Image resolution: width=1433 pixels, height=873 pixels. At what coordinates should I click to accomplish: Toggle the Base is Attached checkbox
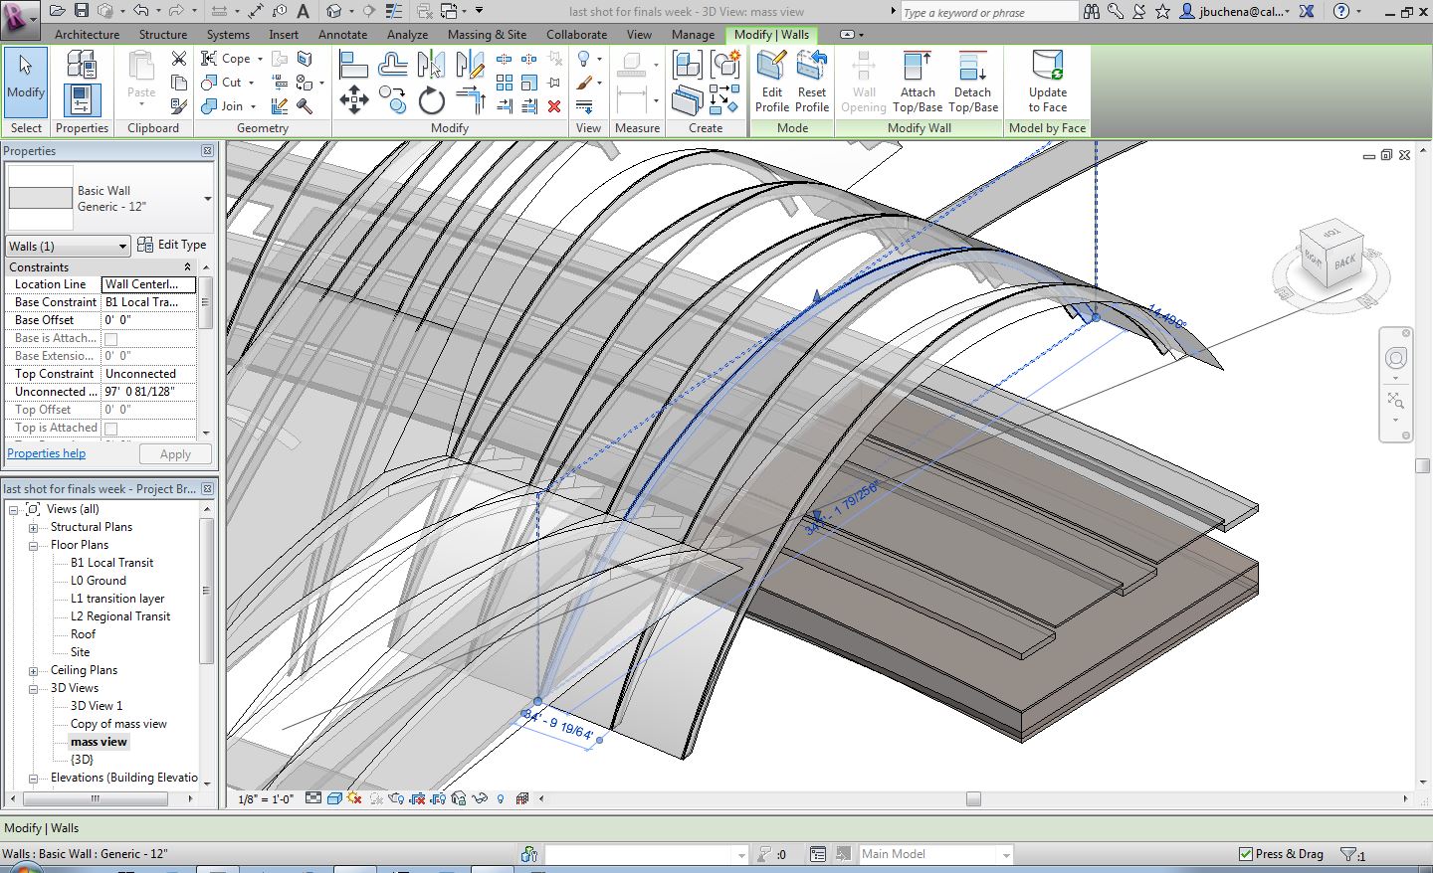coord(111,339)
